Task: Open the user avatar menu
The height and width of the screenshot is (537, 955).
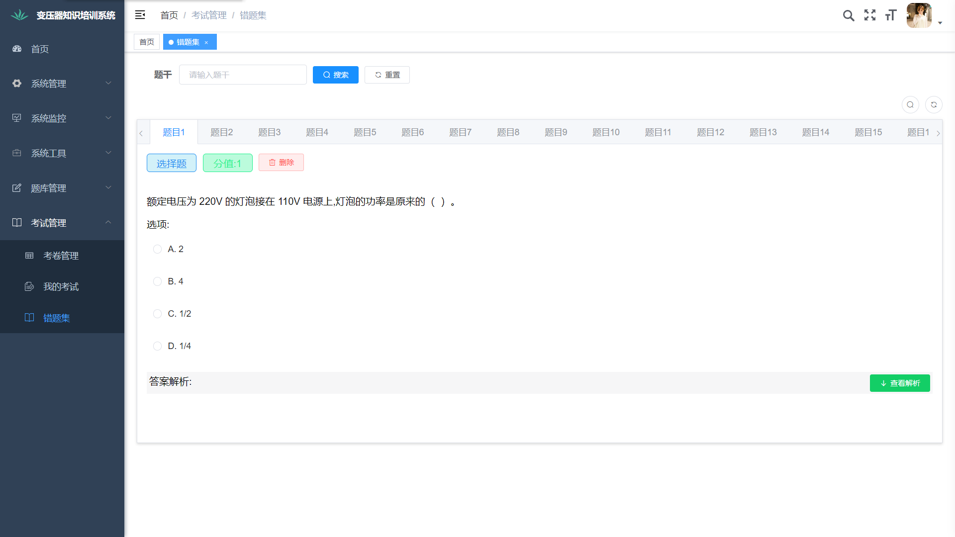Action: point(919,15)
